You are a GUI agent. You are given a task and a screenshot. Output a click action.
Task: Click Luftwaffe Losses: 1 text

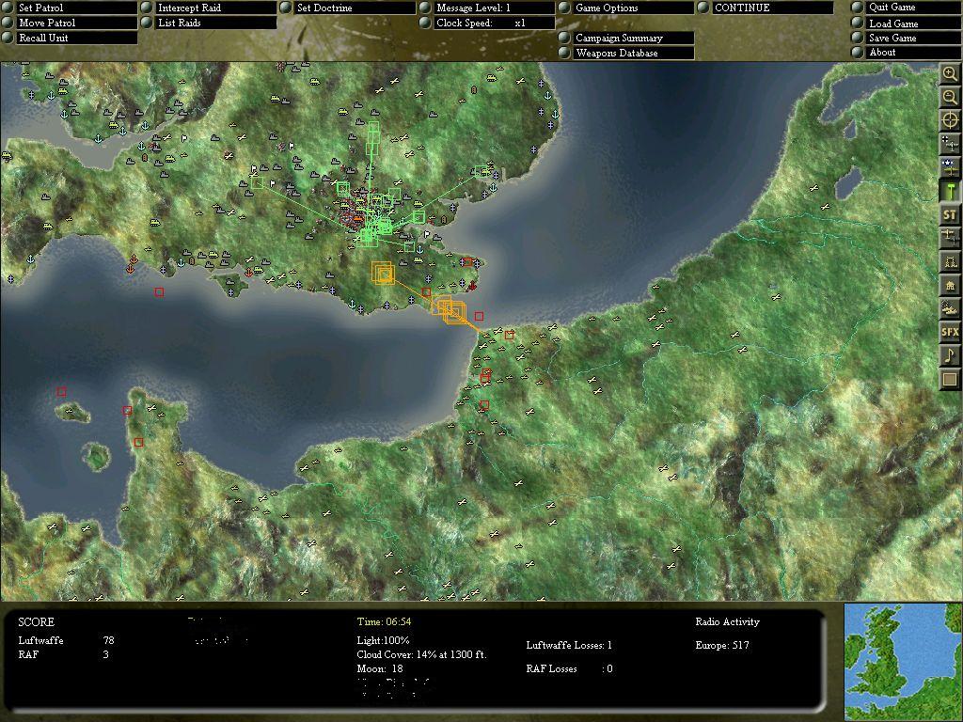tap(569, 645)
